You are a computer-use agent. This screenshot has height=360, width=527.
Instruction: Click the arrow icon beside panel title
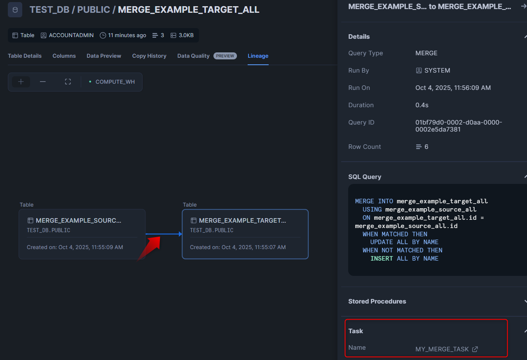click(524, 6)
